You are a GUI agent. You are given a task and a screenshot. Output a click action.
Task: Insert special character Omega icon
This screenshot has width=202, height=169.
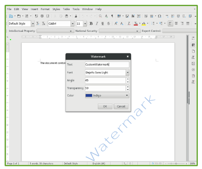point(160,16)
